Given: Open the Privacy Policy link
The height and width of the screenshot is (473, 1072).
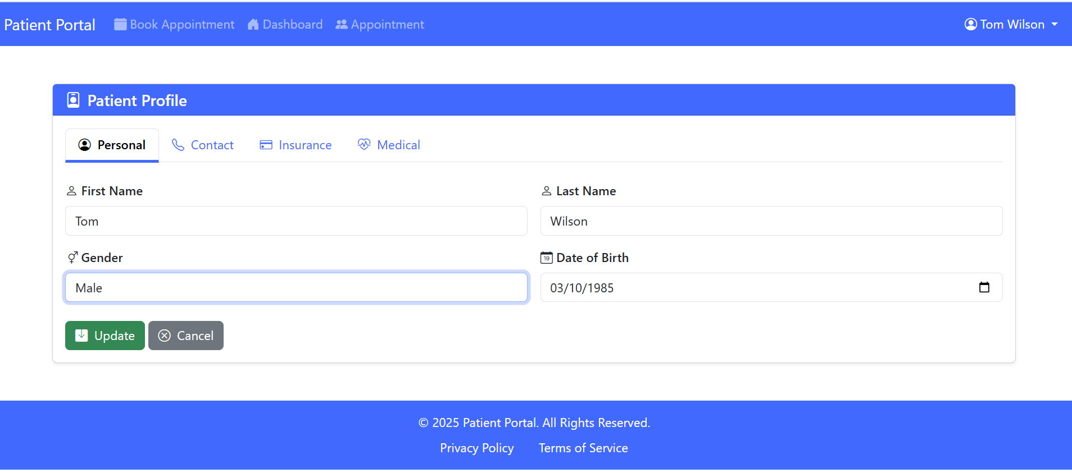Looking at the screenshot, I should point(476,448).
